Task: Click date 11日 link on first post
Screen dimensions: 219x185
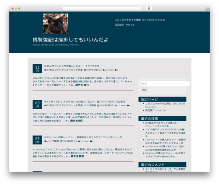Action: coord(94,70)
